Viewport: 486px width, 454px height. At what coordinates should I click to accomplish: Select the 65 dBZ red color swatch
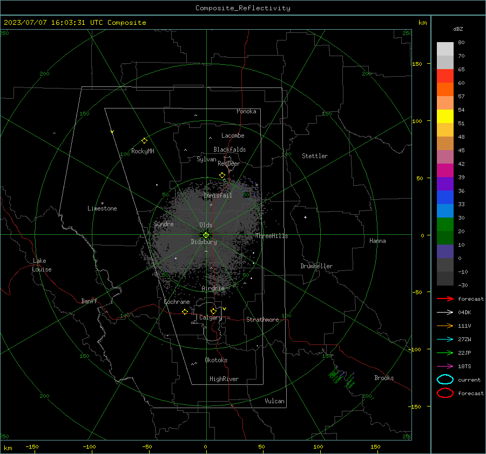tap(445, 76)
